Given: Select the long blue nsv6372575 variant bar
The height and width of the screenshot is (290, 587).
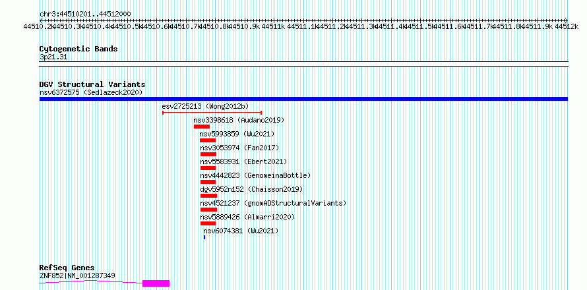Looking at the screenshot, I should [303, 99].
